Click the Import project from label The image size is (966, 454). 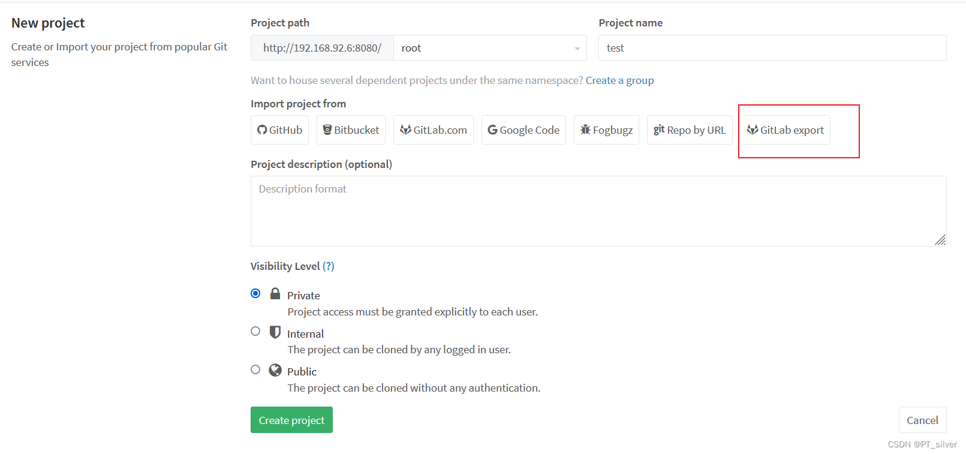[298, 104]
